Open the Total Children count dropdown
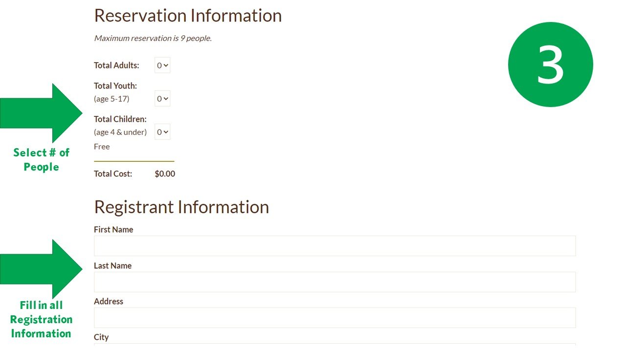This screenshot has height=352, width=626. (x=162, y=132)
